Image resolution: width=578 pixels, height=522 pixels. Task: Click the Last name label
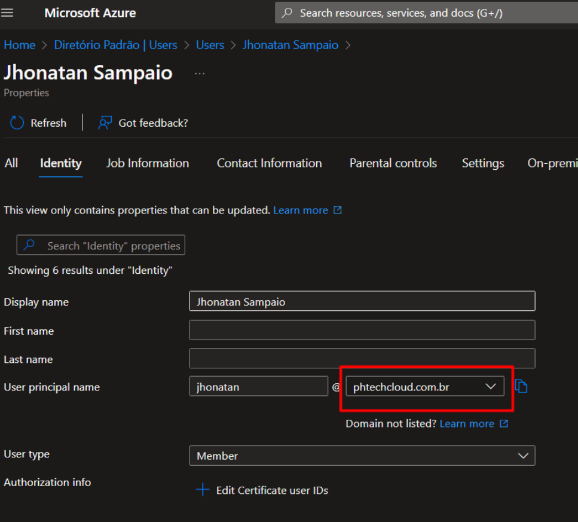pos(28,359)
